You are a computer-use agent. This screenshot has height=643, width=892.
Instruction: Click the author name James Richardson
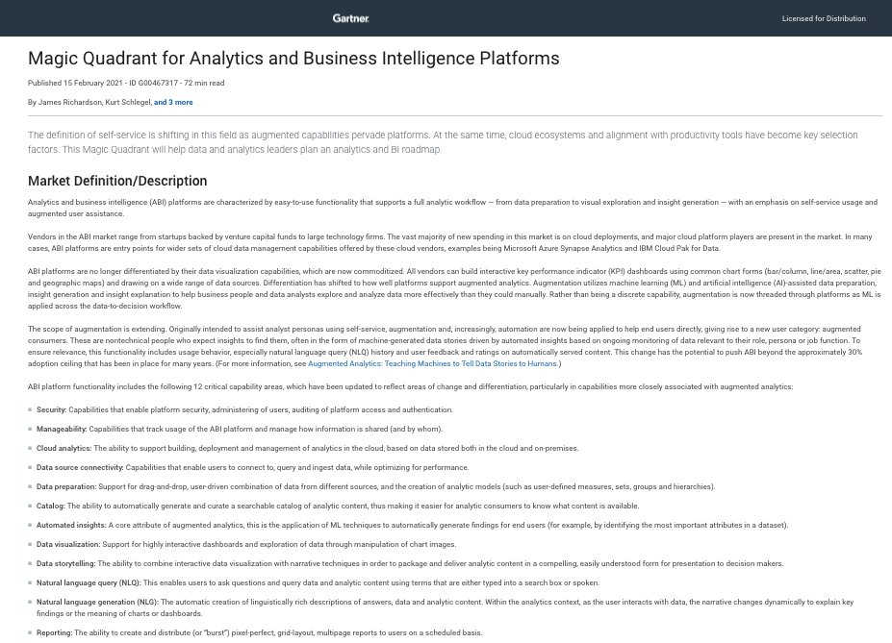70,102
